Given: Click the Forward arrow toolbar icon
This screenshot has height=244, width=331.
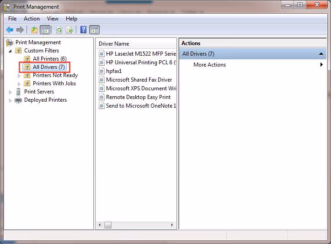Looking at the screenshot, I should point(20,30).
